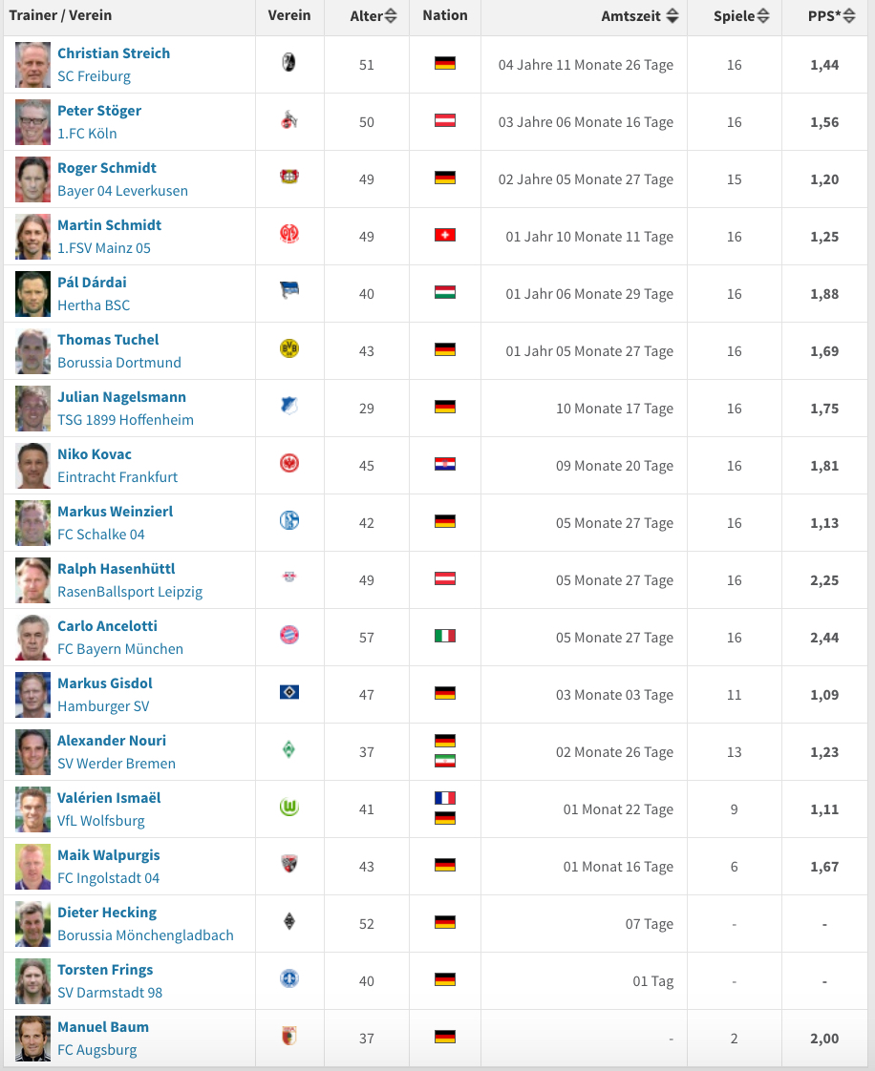Viewport: 875px width, 1071px height.
Task: Open Borussia Mönchengladbach club link
Action: pos(145,935)
